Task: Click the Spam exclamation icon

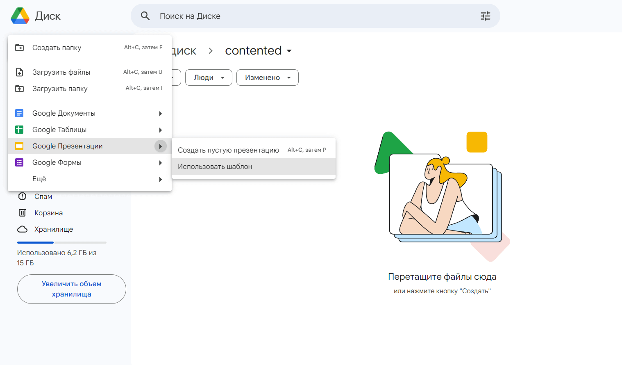Action: [x=23, y=196]
